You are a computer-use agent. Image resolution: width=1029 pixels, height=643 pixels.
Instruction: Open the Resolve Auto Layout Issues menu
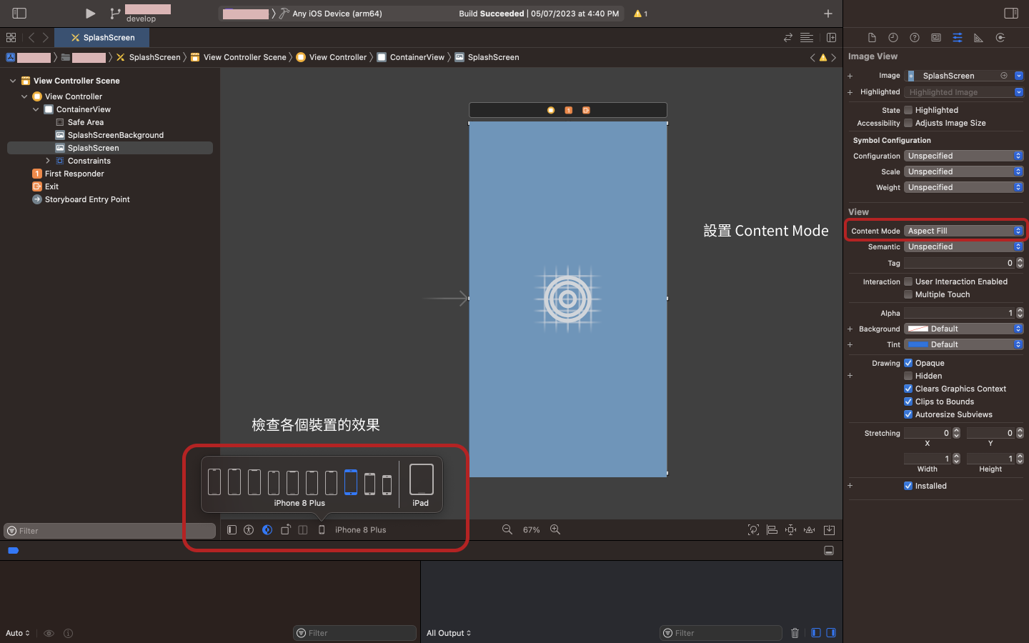click(x=809, y=530)
